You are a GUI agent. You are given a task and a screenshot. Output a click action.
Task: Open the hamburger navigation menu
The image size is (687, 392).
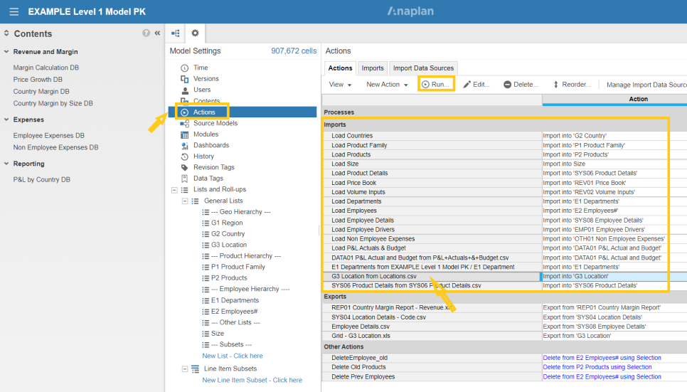point(14,12)
